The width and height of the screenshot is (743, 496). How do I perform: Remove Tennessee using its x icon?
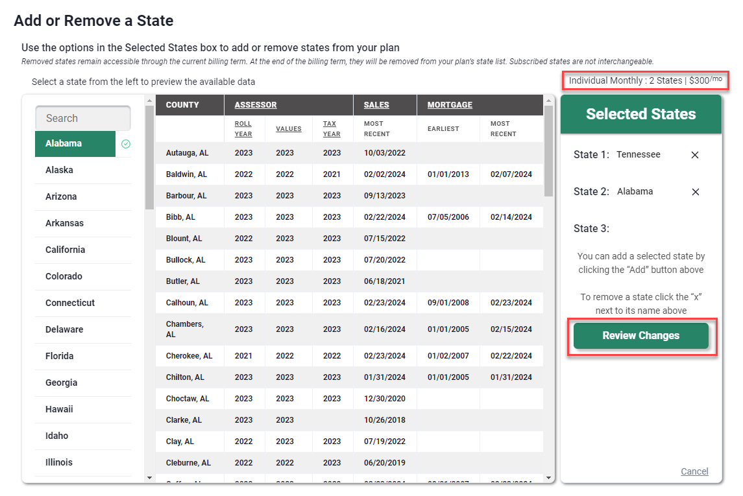(695, 155)
